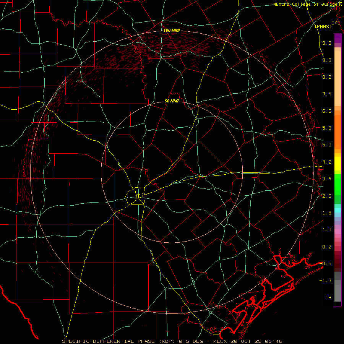Image resolution: width=344 pixels, height=344 pixels.
Task: Pick the purple swatch at the top of the color scale
Action: click(x=338, y=38)
